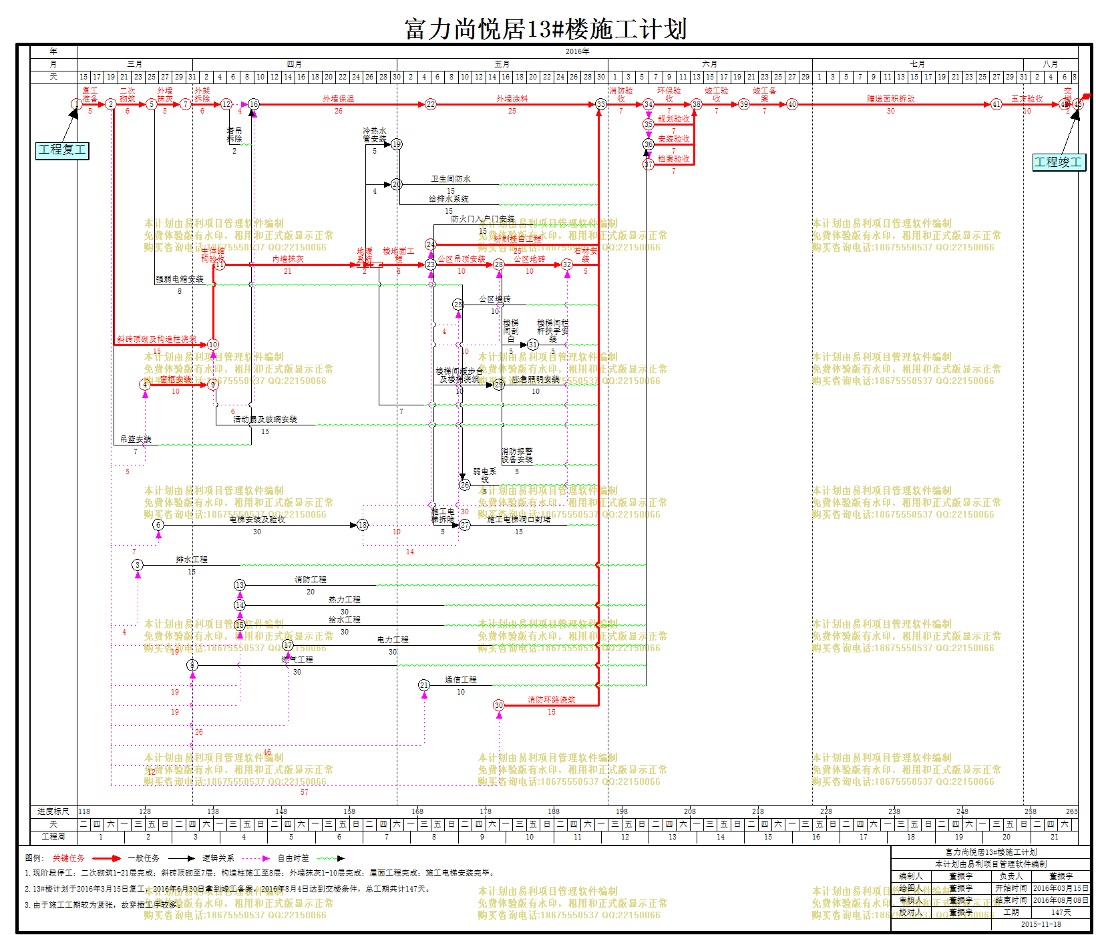Select node 13 at 消防工程
The height and width of the screenshot is (935, 1096).
[x=240, y=585]
